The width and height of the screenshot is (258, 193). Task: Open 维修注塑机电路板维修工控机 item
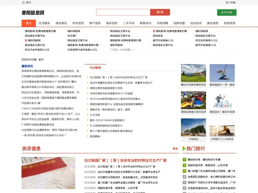106,88
